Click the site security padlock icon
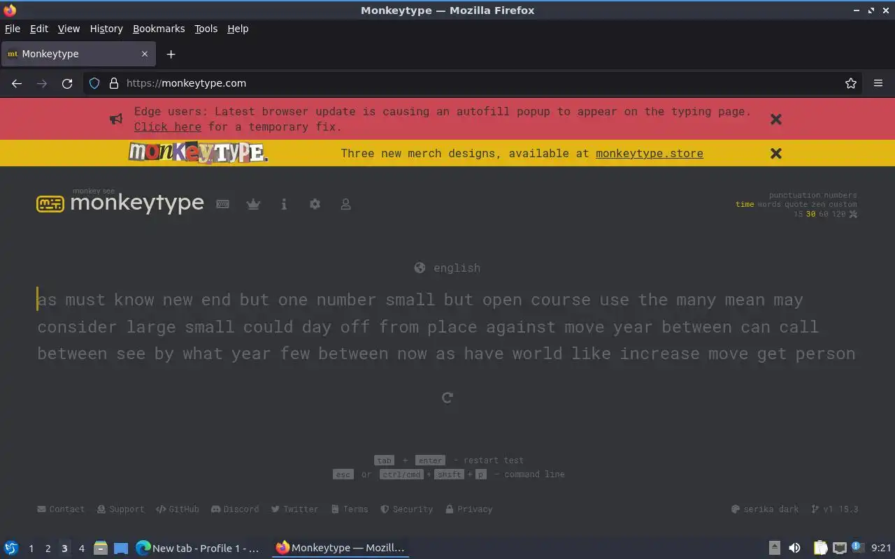Screen dimensions: 895x559 pyautogui.click(x=114, y=83)
